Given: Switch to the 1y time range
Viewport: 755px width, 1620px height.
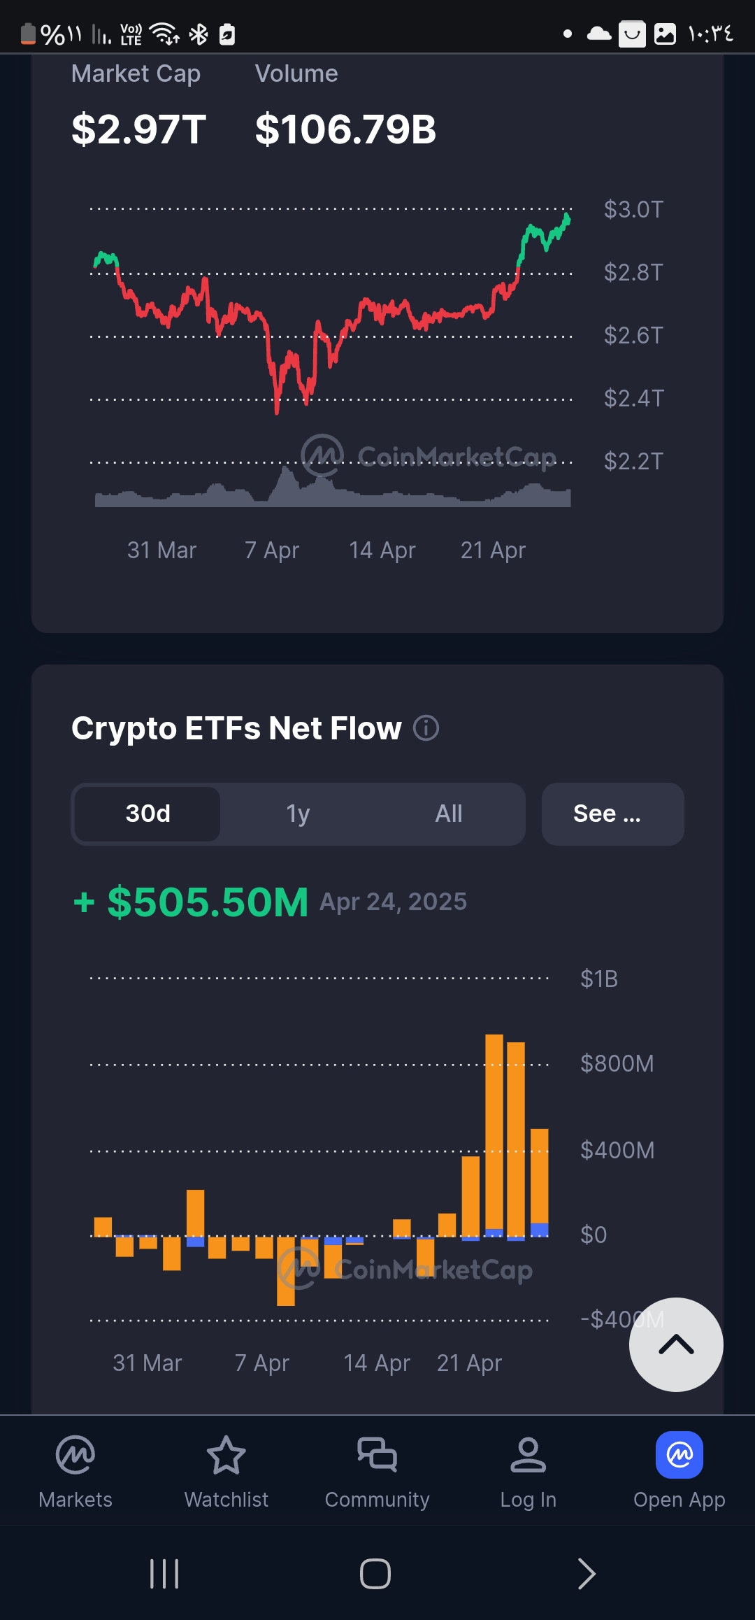Looking at the screenshot, I should (298, 813).
